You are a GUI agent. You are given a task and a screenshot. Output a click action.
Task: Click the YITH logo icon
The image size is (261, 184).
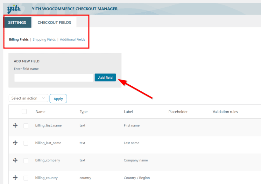(x=14, y=9)
